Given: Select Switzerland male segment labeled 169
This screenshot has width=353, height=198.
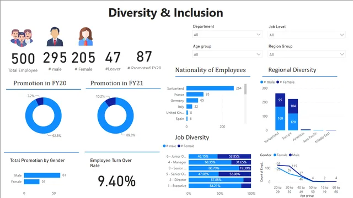Looking at the screenshot, I should 280,118.
